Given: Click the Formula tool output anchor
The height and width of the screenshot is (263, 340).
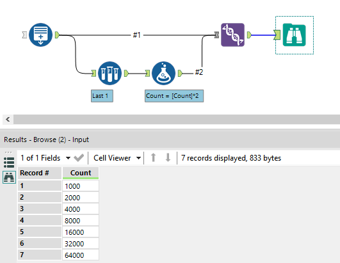Looking at the screenshot, I should click(180, 73).
